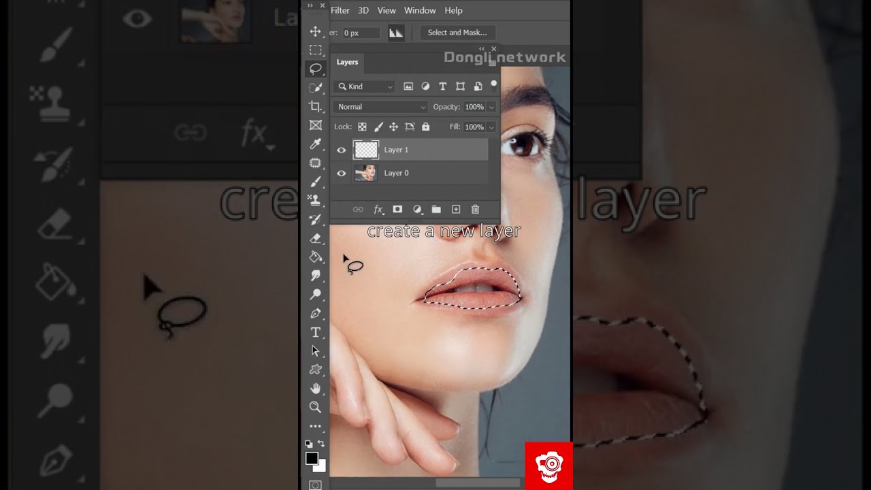Image resolution: width=871 pixels, height=490 pixels.
Task: Select the Pen tool
Action: point(316,313)
